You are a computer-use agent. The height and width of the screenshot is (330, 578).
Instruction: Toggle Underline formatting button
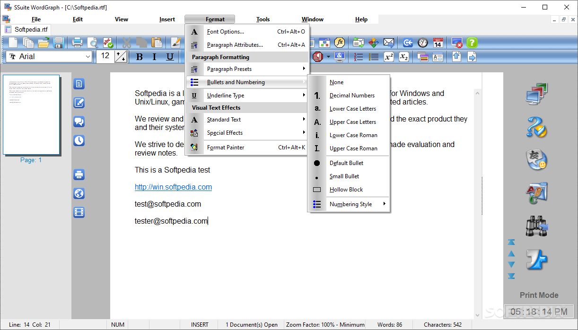click(170, 57)
